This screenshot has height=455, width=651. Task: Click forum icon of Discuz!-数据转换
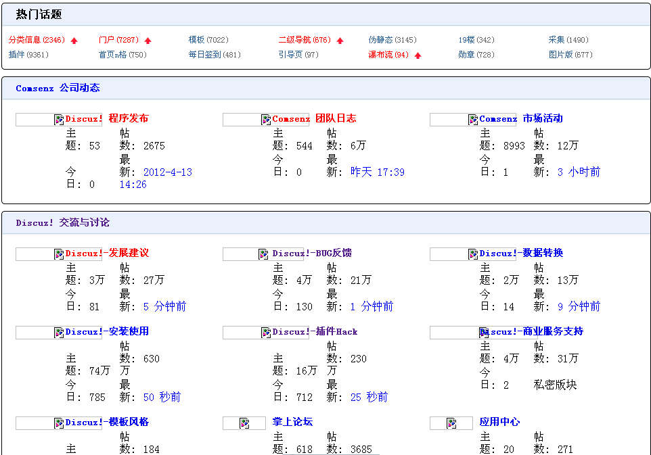[x=473, y=254]
